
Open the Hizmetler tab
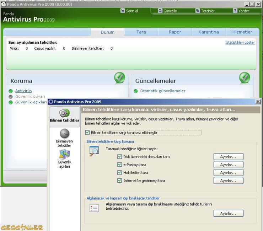[242, 32]
